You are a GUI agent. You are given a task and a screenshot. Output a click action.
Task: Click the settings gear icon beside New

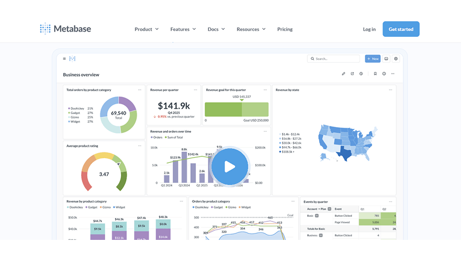tap(396, 59)
